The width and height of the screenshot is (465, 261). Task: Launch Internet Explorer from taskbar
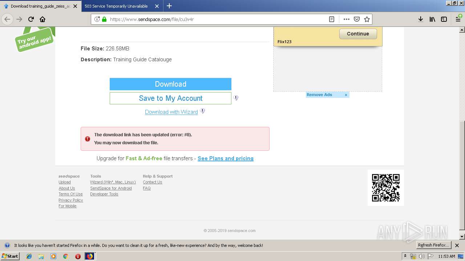29,256
